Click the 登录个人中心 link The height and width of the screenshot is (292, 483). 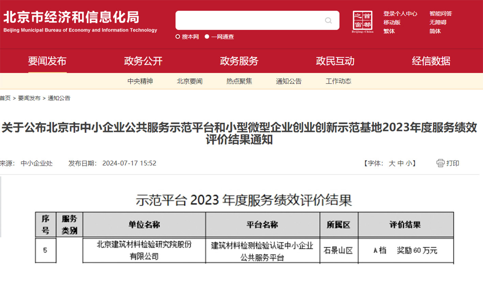tap(400, 14)
